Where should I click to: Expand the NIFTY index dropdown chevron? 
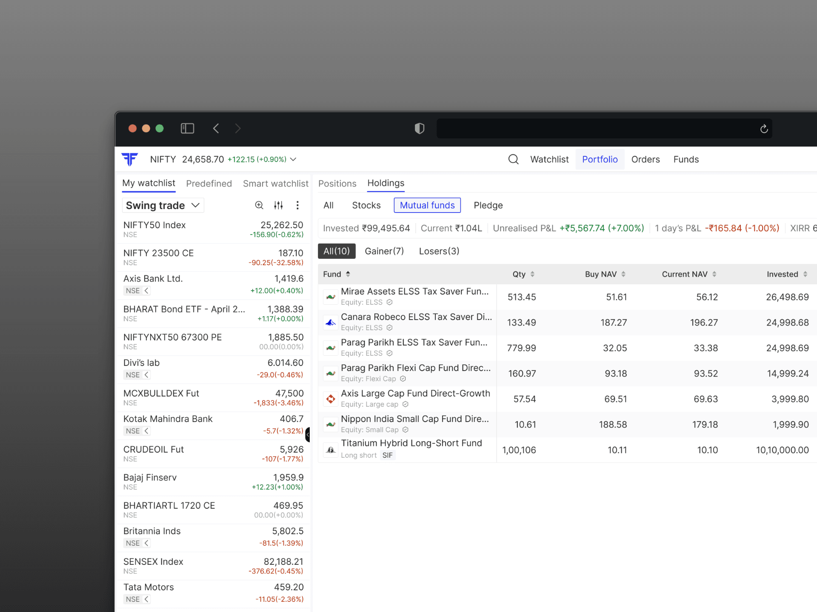[293, 159]
